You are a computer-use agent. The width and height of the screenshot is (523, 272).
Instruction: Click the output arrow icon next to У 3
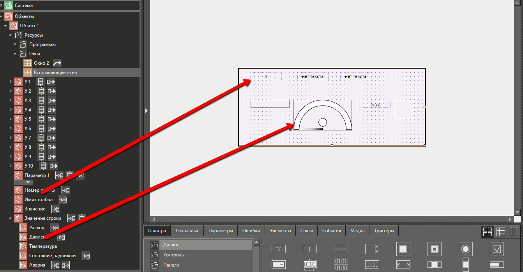coord(51,101)
